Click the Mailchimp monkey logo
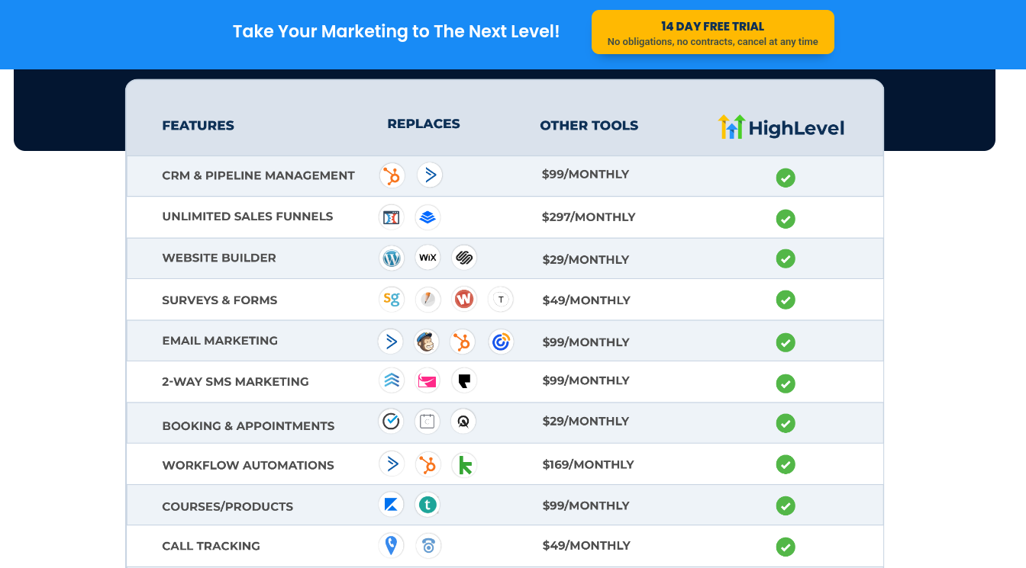This screenshot has width=1026, height=568. tap(427, 342)
